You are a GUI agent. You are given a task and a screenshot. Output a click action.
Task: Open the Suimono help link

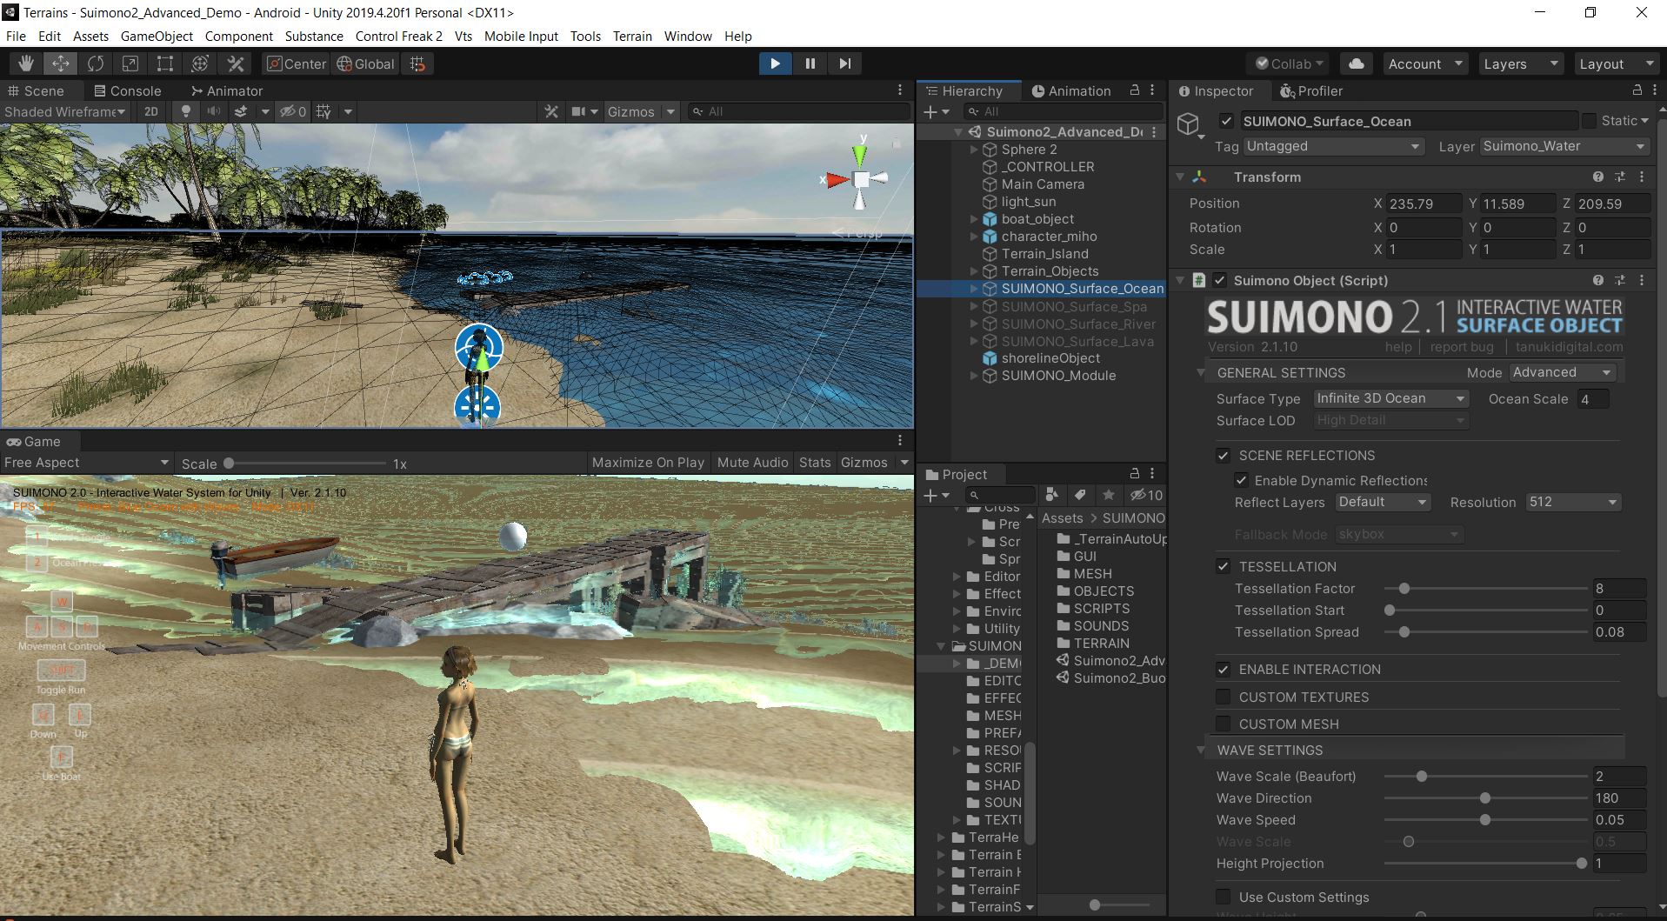tap(1398, 346)
